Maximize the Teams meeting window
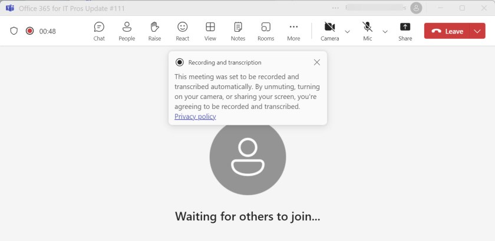495x241 pixels. 462,8
